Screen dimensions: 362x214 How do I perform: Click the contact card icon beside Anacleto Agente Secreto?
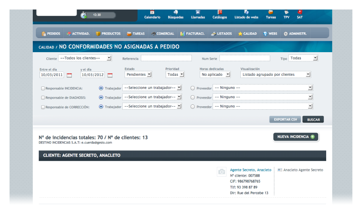point(280,170)
